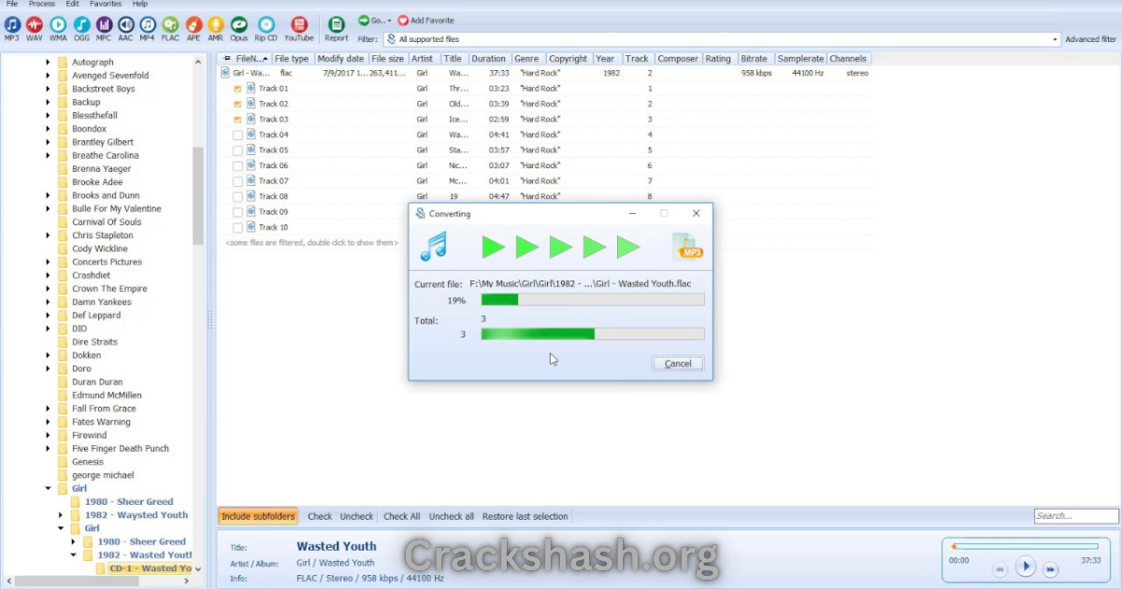This screenshot has width=1122, height=589.
Task: Click the player seek slider
Action: point(1025,546)
